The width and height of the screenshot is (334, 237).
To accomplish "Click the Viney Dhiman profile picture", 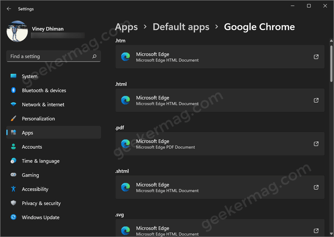I will [17, 31].
